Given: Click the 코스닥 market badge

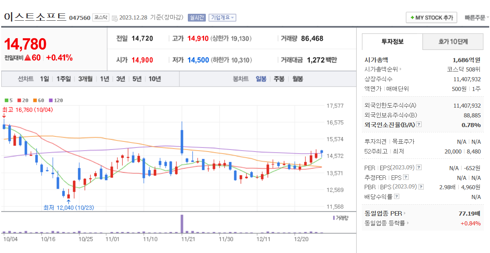Looking at the screenshot, I should (101, 17).
